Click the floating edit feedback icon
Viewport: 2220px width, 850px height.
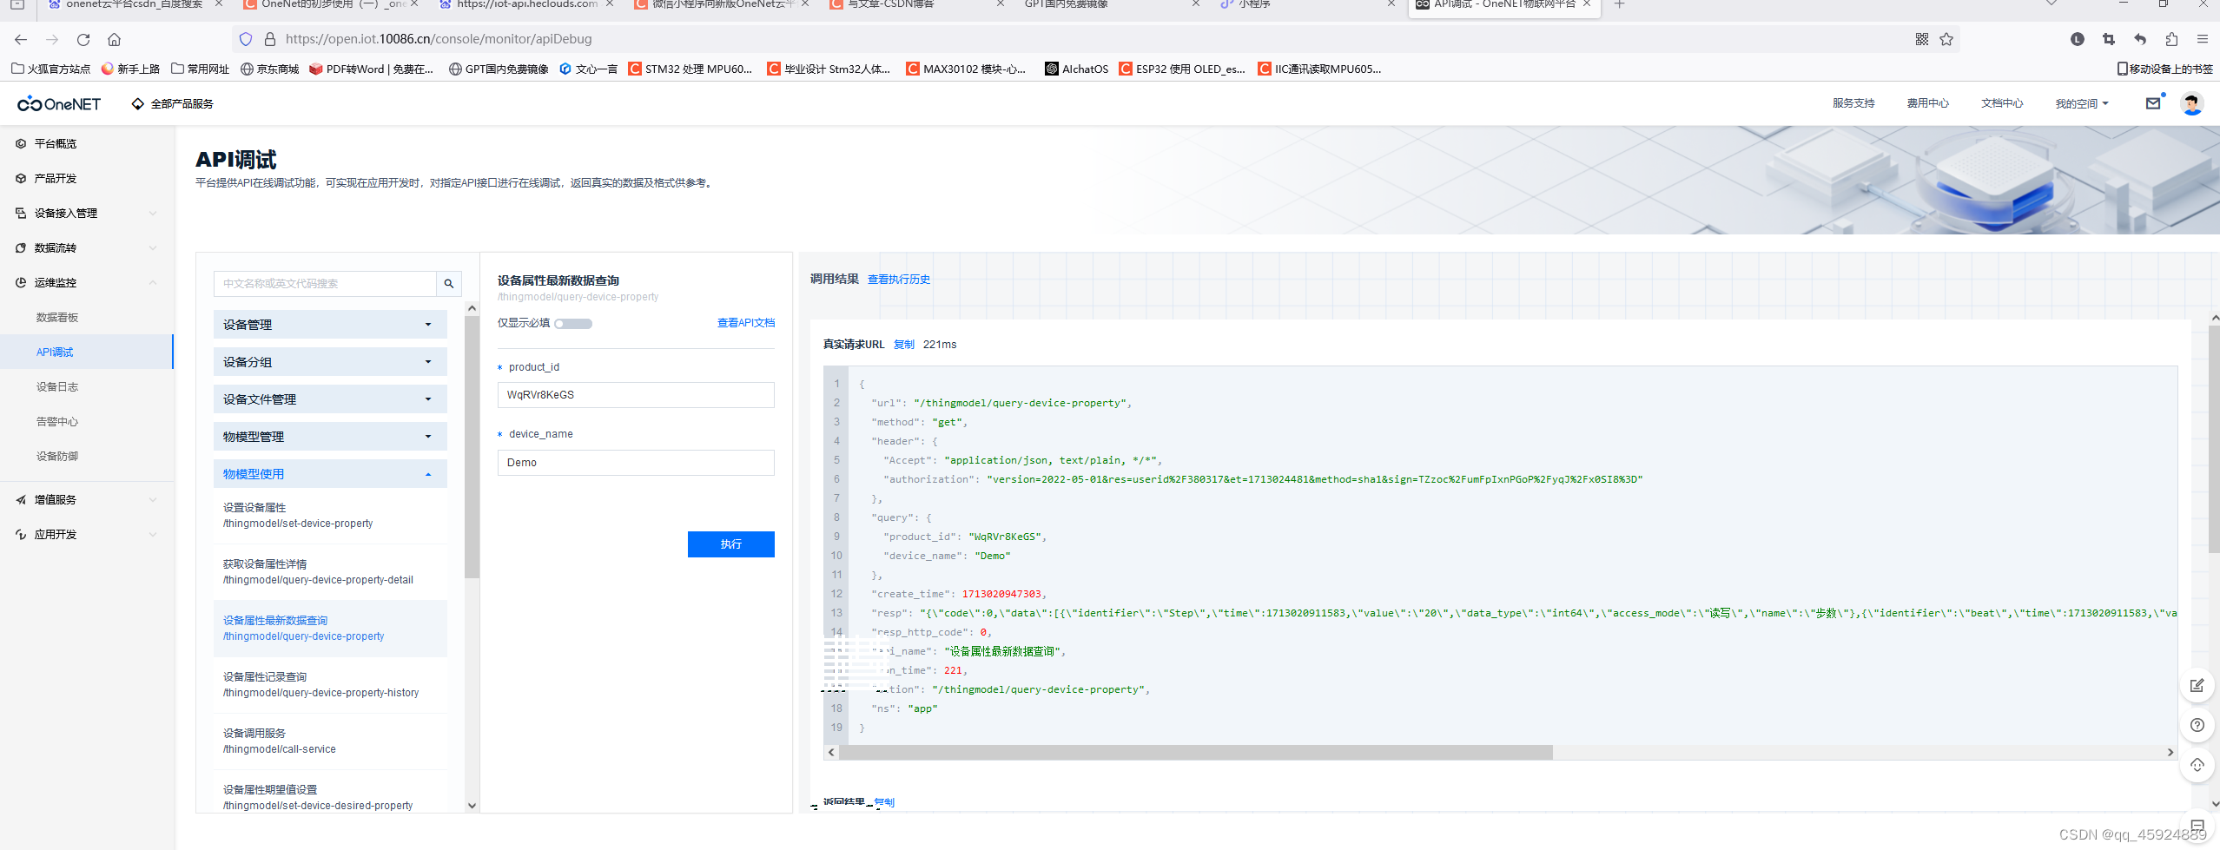[2197, 686]
